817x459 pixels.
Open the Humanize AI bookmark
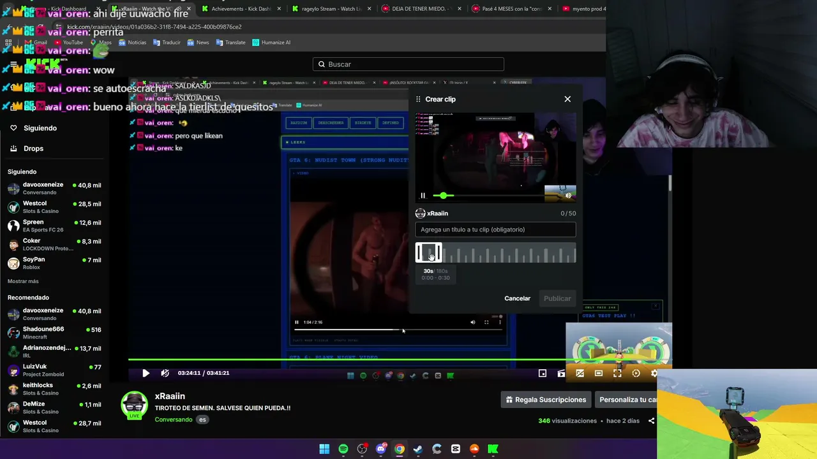[271, 43]
